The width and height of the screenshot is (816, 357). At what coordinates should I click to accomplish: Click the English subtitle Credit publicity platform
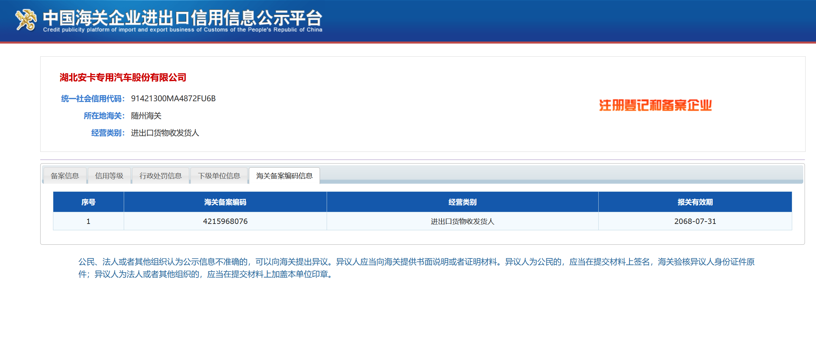pyautogui.click(x=183, y=30)
